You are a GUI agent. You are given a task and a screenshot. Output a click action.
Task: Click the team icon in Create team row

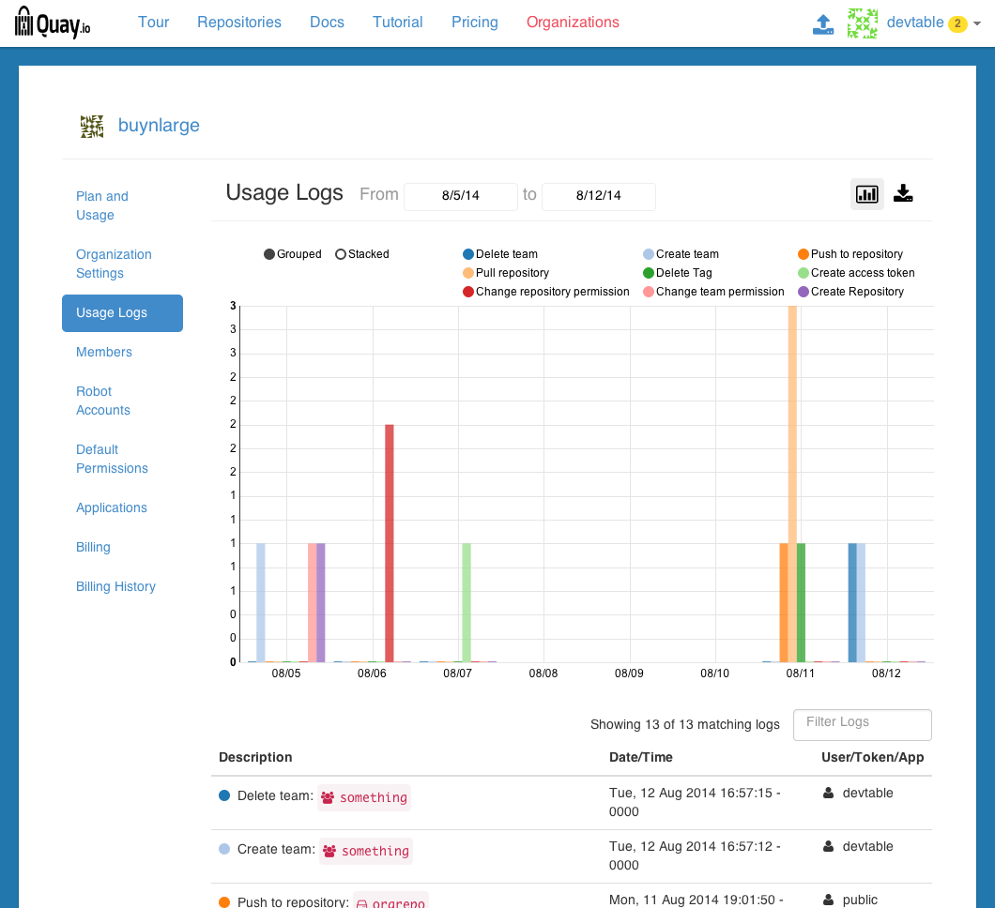[x=329, y=851]
